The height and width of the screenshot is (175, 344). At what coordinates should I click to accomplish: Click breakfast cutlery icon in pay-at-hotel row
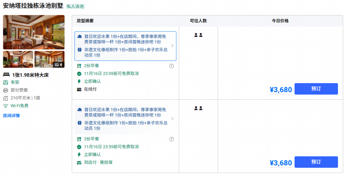coord(79,139)
